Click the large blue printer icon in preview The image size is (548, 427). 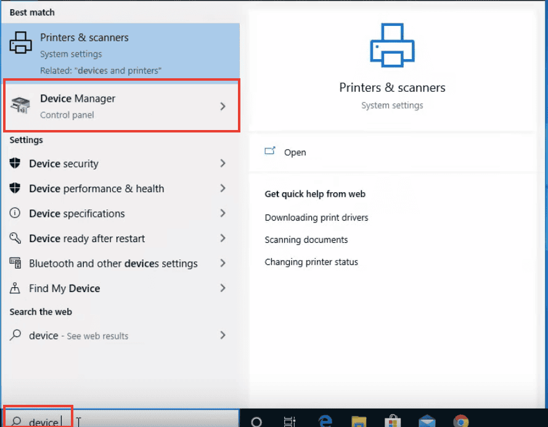pyautogui.click(x=392, y=45)
